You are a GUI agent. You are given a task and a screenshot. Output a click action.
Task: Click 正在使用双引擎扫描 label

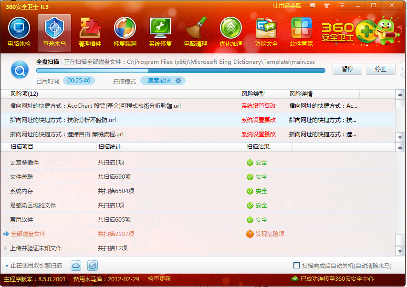(36, 266)
